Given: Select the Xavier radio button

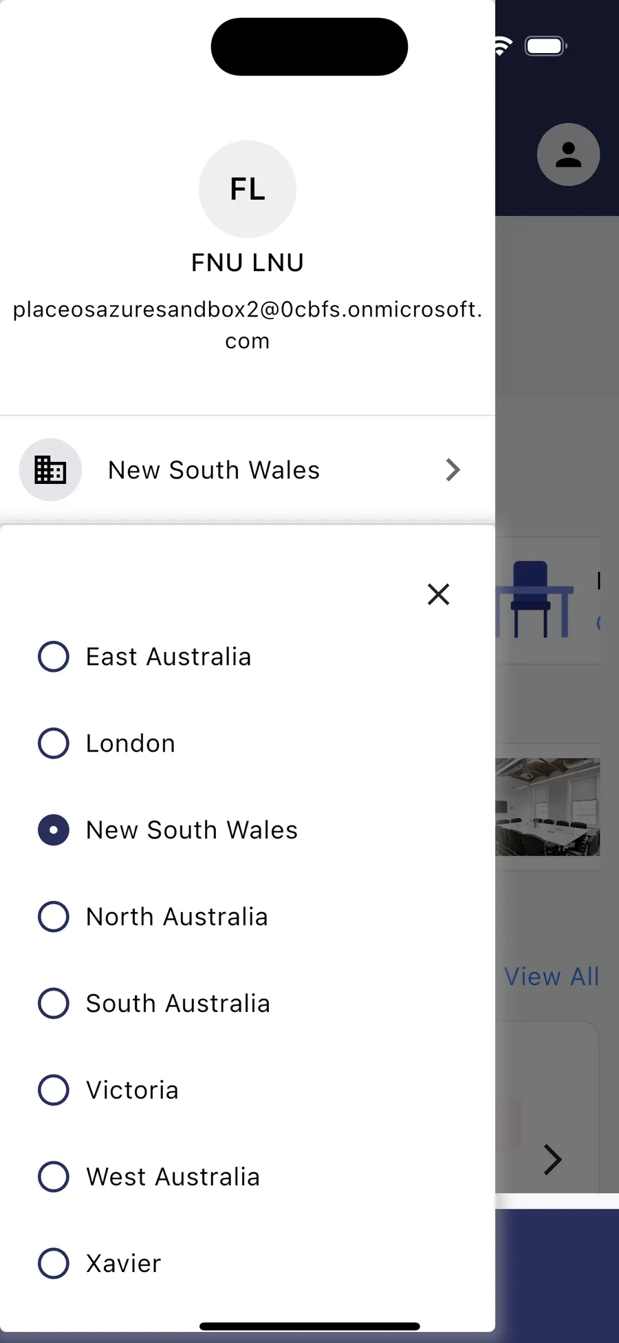Looking at the screenshot, I should 54,1264.
